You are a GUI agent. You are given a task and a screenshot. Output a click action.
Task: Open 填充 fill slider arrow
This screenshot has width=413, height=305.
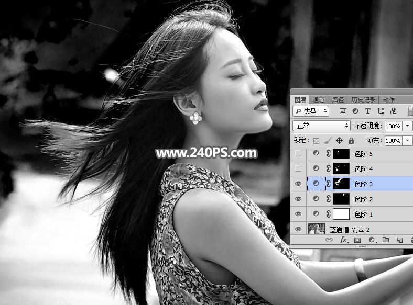click(407, 141)
